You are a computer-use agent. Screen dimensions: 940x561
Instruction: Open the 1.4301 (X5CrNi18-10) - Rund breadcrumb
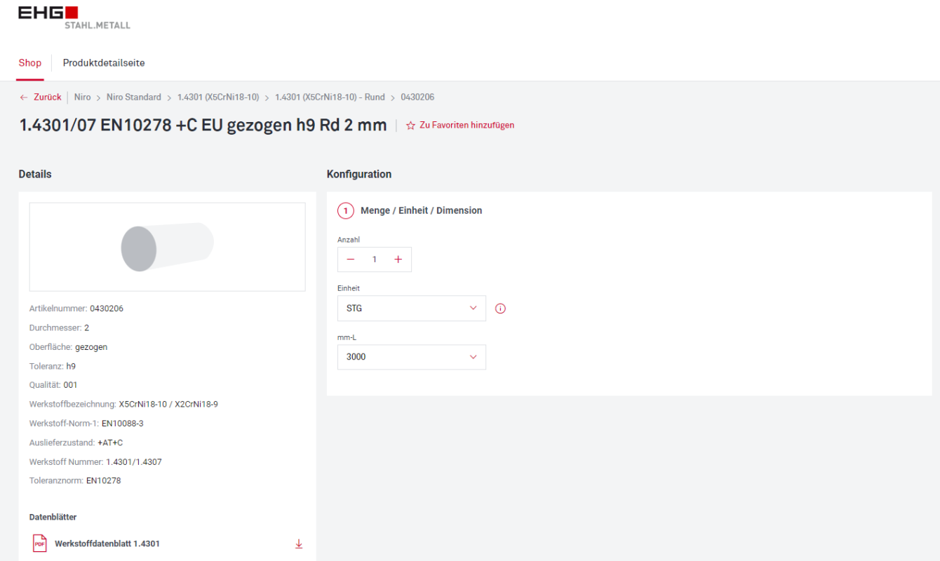[330, 97]
